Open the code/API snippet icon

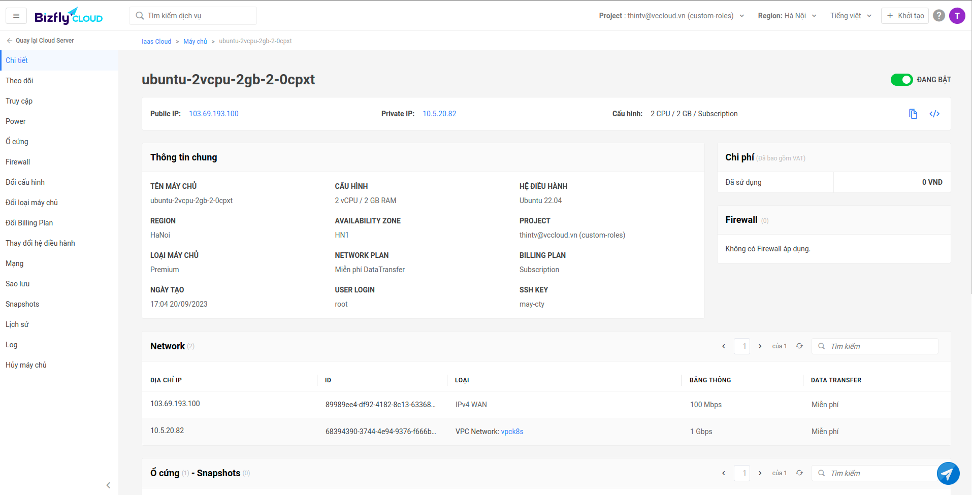pyautogui.click(x=934, y=114)
